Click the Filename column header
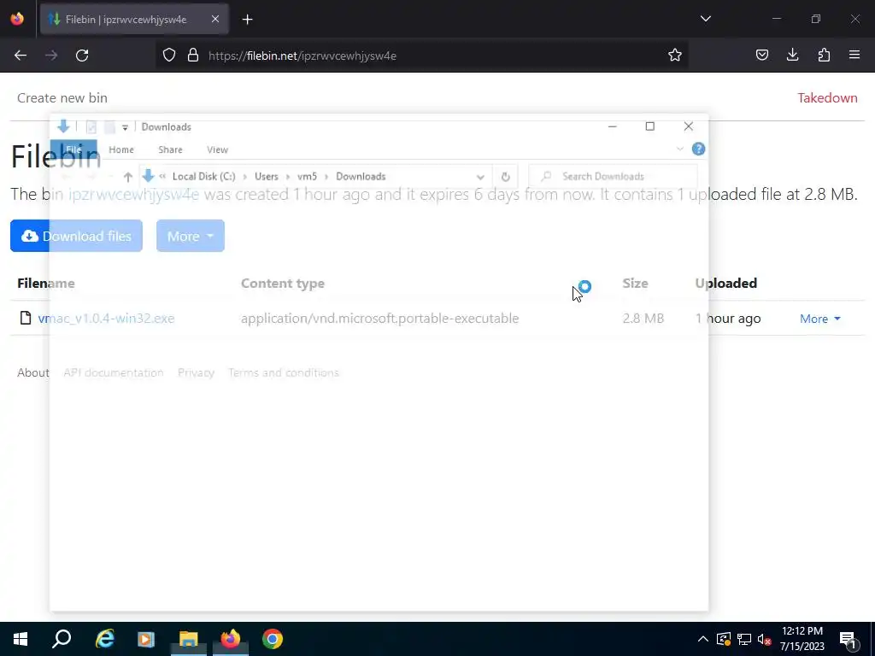This screenshot has width=875, height=656. 46,284
